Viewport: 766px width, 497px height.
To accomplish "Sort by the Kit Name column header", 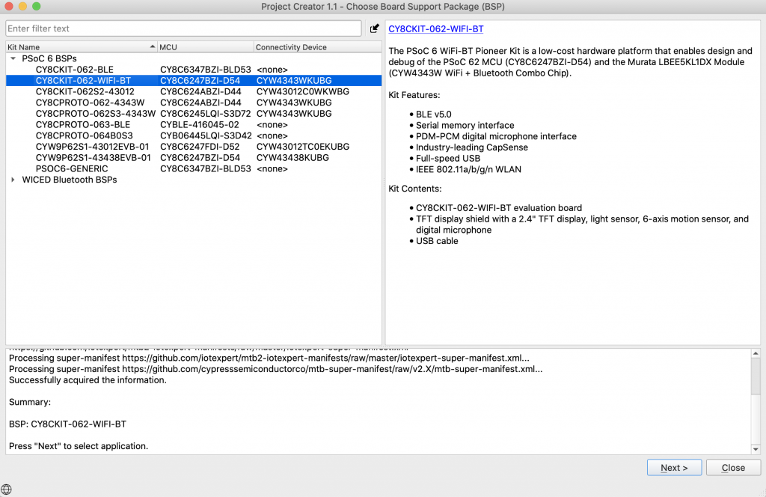I will coord(81,47).
